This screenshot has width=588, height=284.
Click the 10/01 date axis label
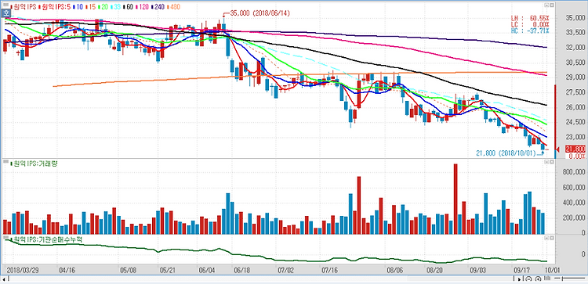553,270
